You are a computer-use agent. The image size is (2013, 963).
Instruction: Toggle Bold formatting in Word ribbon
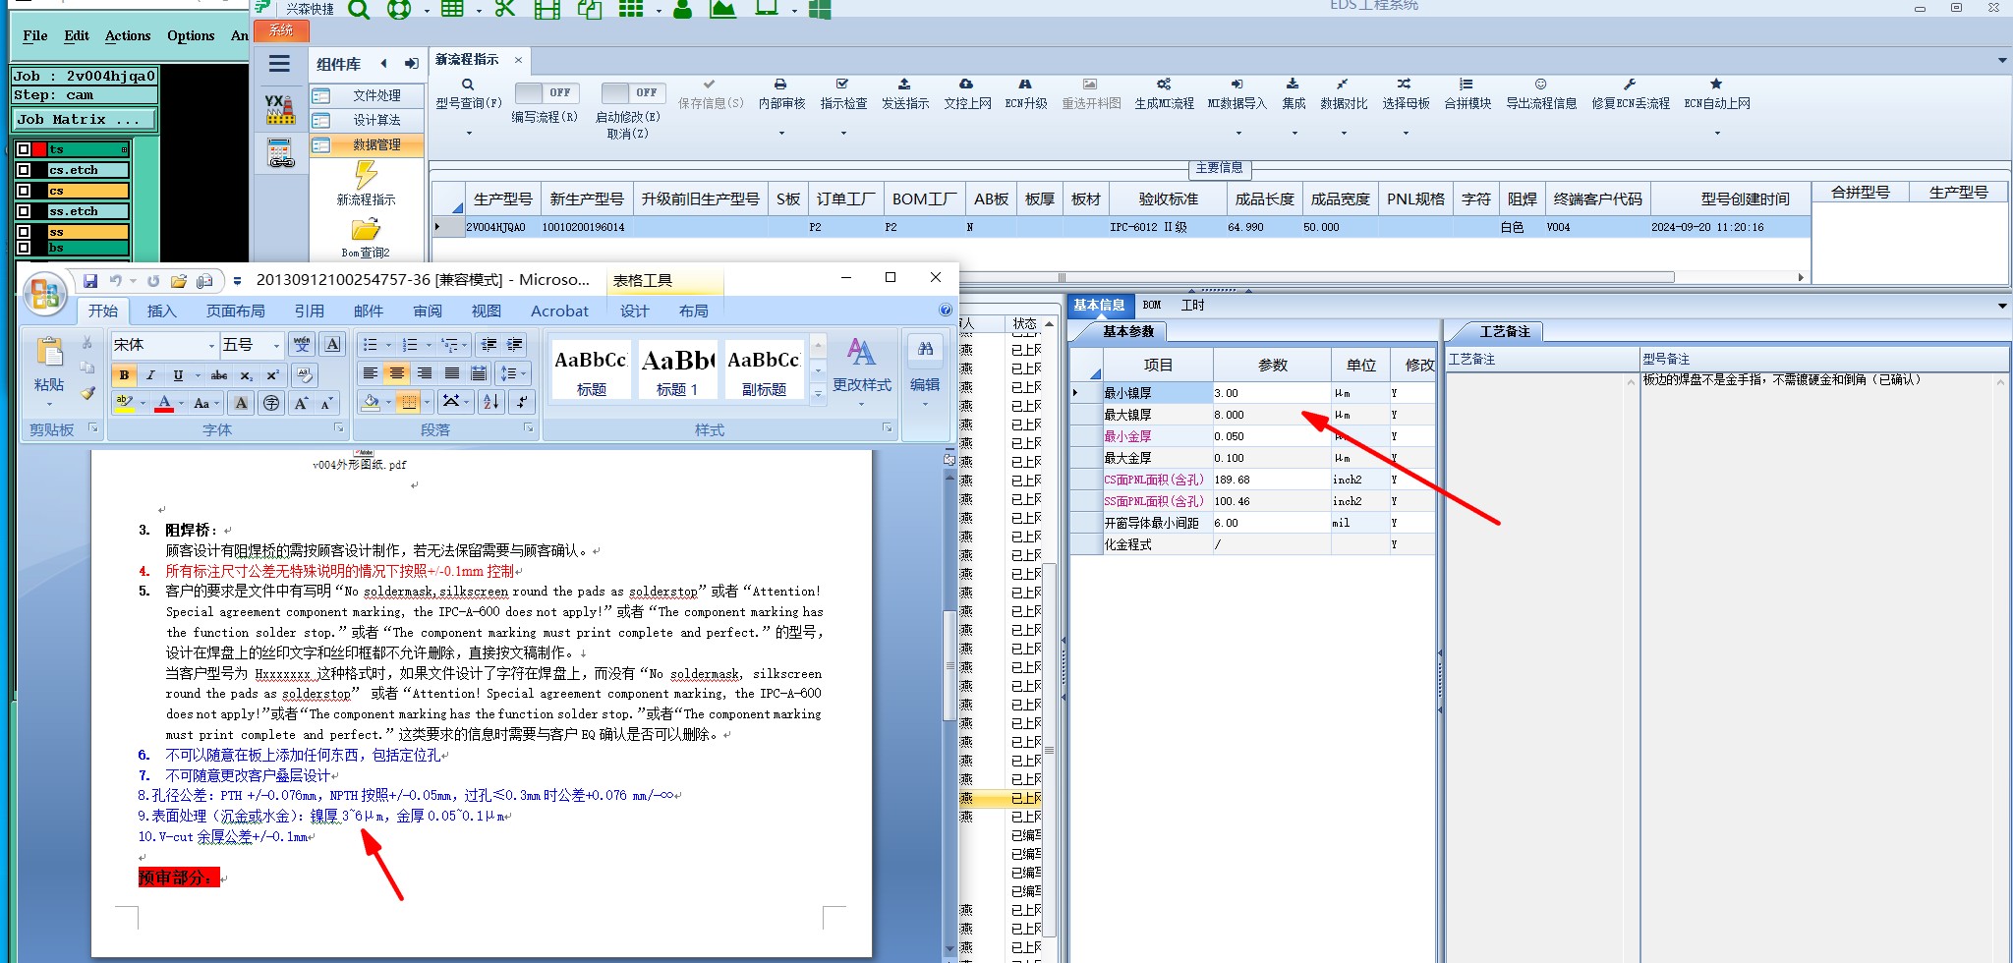[x=124, y=375]
